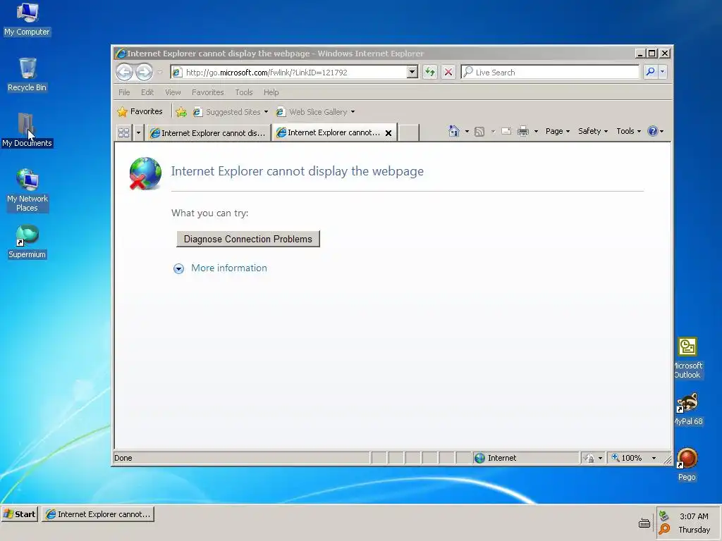The height and width of the screenshot is (541, 722).
Task: Select My Network Places desktop icon
Action: coord(27,190)
